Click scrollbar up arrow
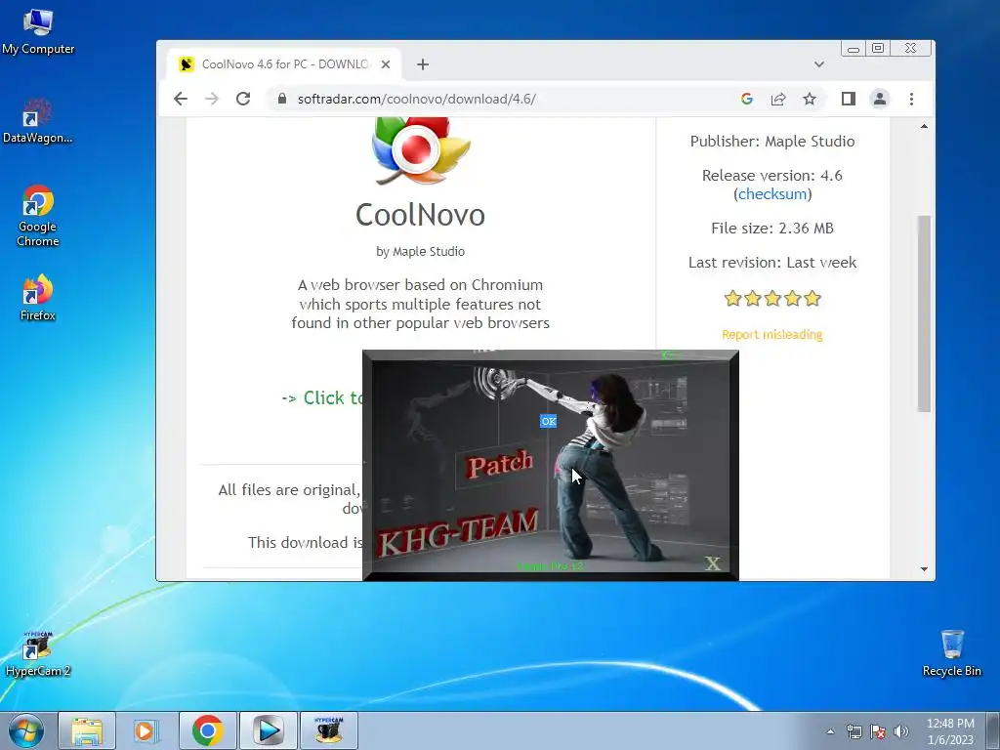The image size is (1000, 750). (924, 126)
